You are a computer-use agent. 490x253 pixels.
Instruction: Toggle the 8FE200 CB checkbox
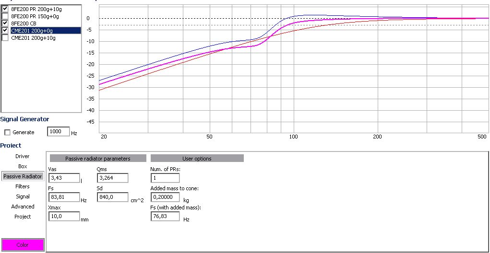click(5, 23)
